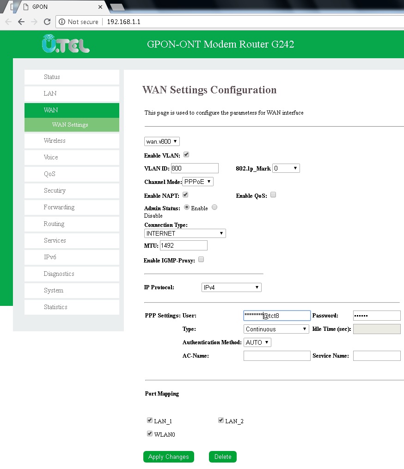This screenshot has width=404, height=469.
Task: Select the Disable admin status radio
Action: [x=214, y=207]
